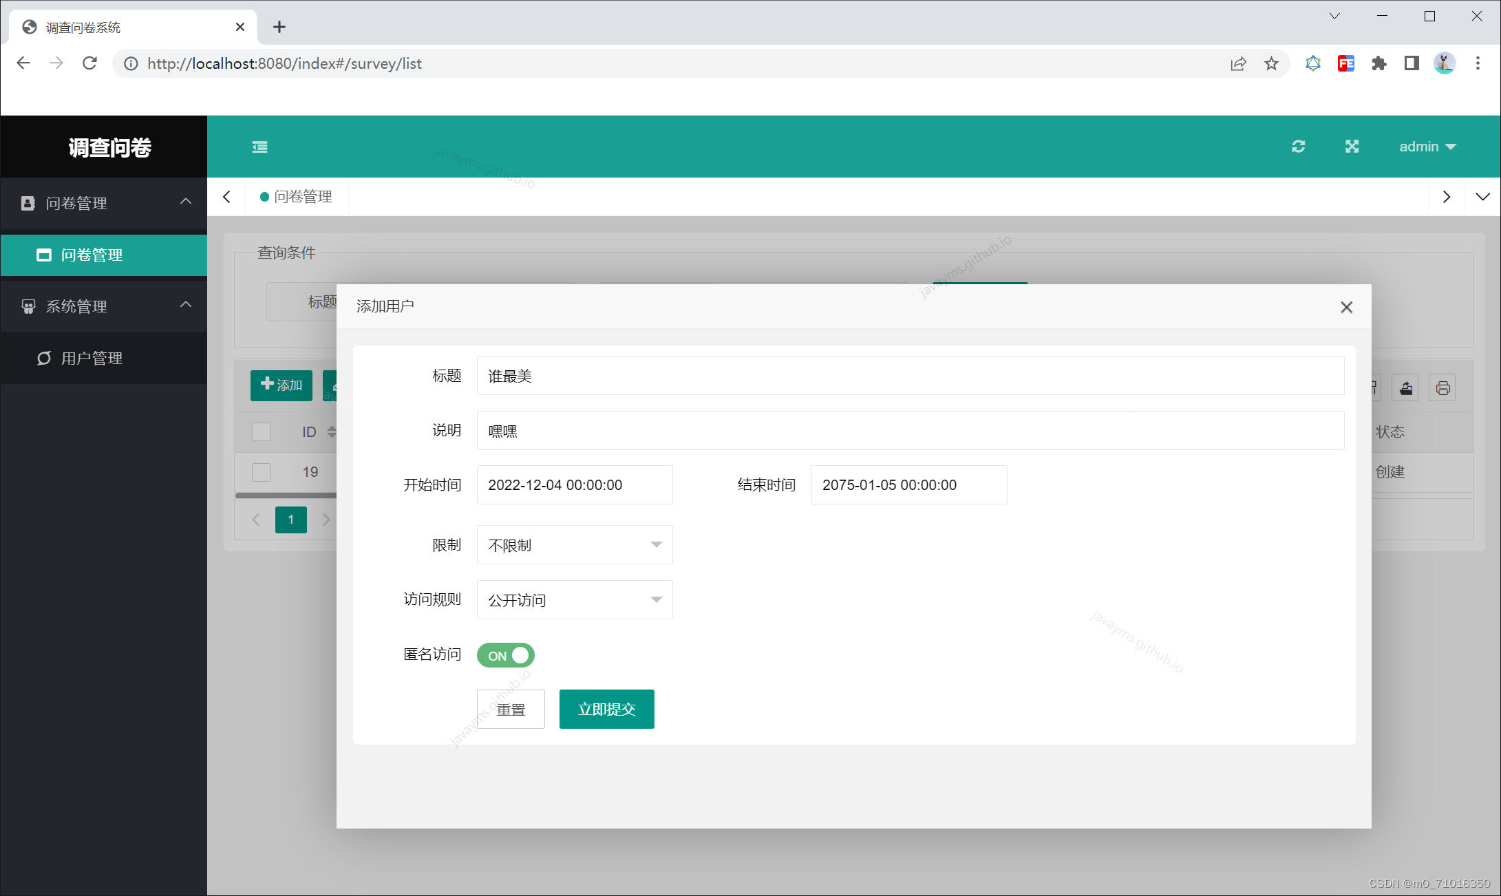Open the 访问规则 dropdown
The height and width of the screenshot is (896, 1501).
574,600
